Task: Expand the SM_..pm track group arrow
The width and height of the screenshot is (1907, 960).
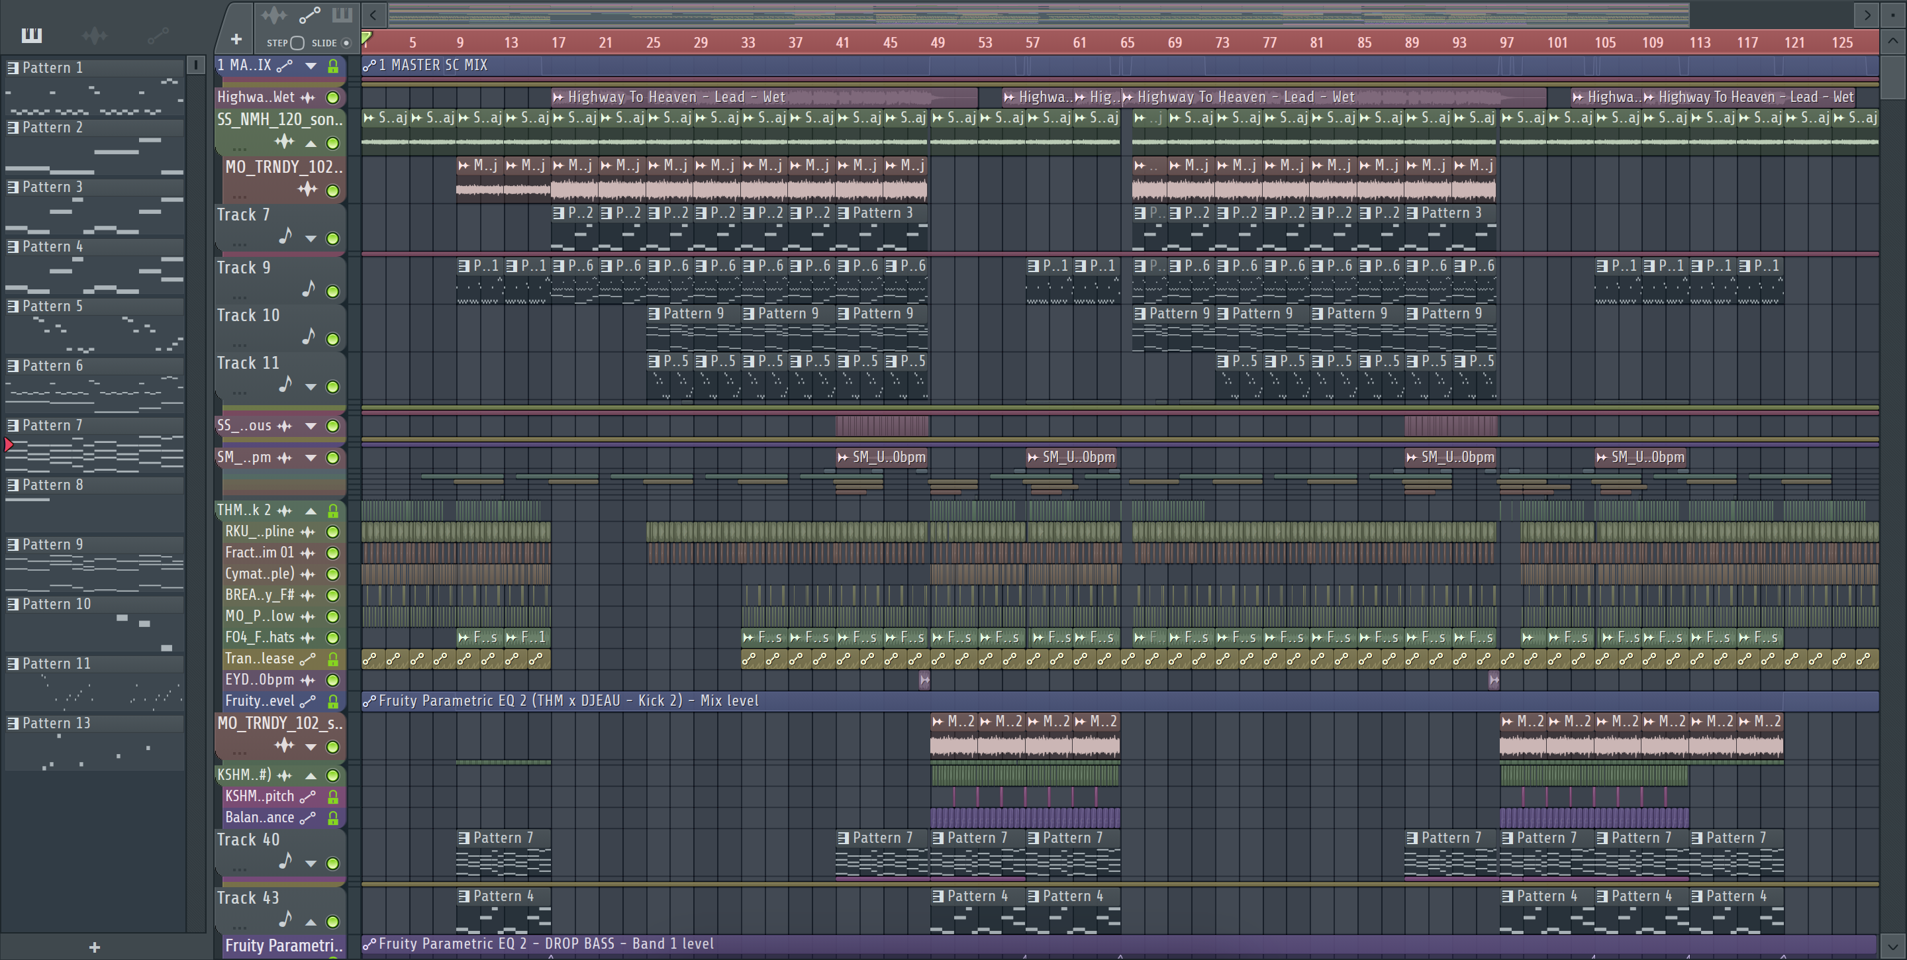Action: pos(311,458)
